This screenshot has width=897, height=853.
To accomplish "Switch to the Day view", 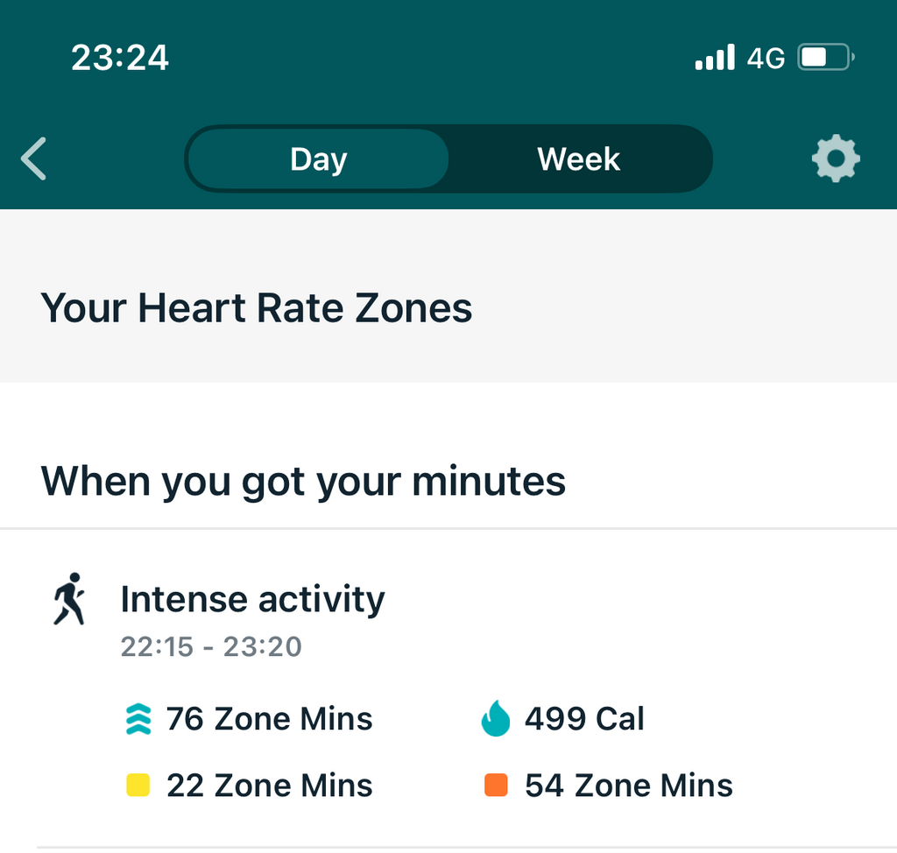I will coord(318,159).
